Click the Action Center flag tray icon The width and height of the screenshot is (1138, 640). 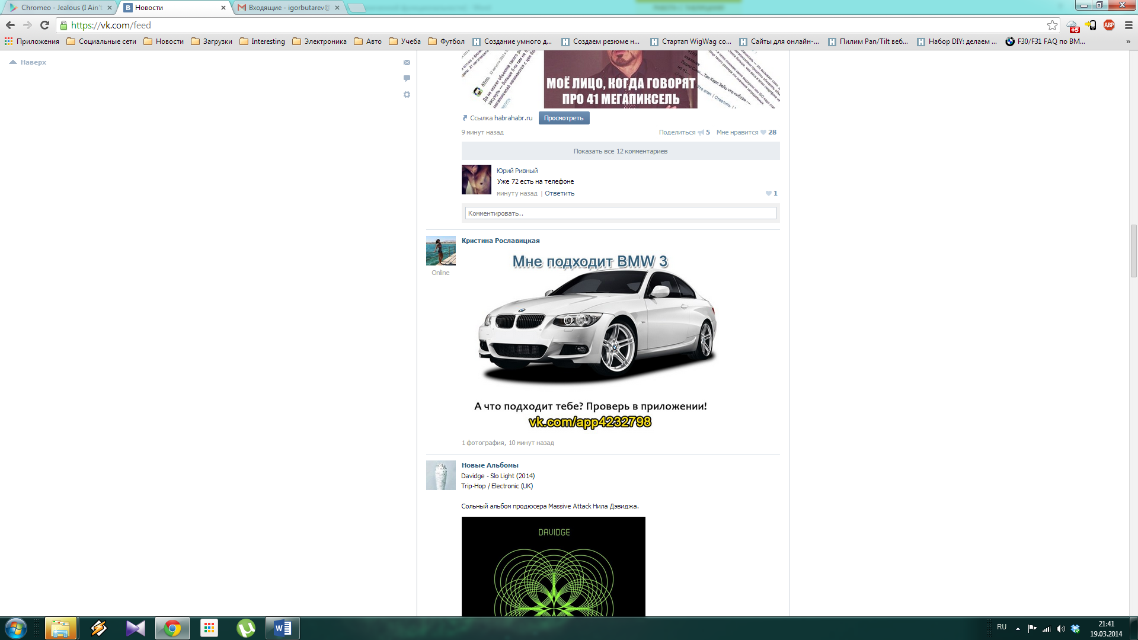coord(1032,629)
